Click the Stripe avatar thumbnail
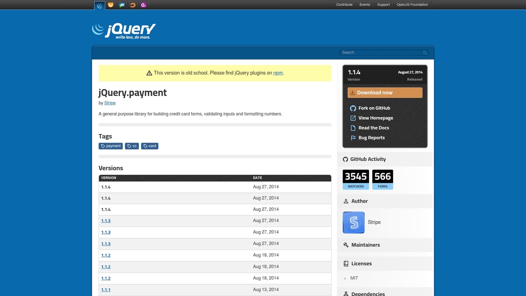Screen dimensions: 526x296 pos(353,222)
